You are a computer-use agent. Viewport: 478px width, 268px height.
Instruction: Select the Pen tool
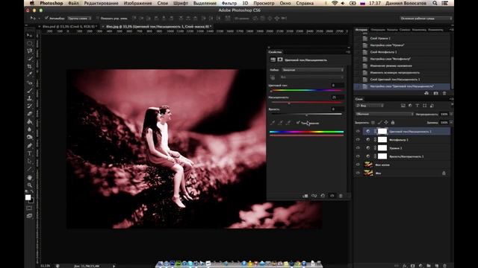point(30,146)
